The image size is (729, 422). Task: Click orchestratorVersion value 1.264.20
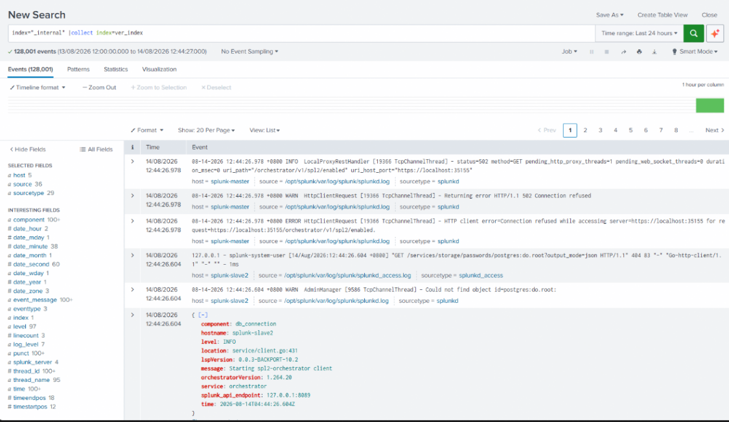coord(279,377)
